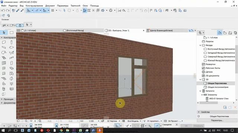Select the Column tool in toolbox
The width and height of the screenshot is (238, 133).
pos(12,42)
